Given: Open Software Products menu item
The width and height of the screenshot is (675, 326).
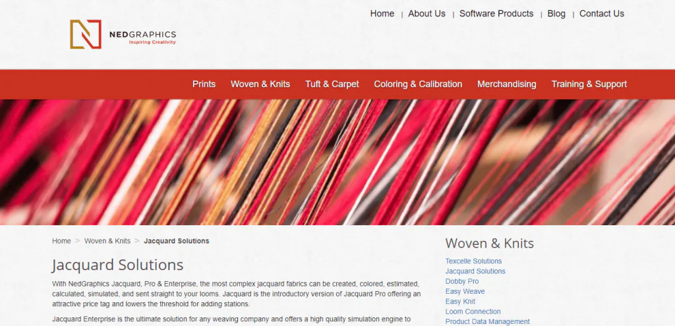Looking at the screenshot, I should click(496, 14).
